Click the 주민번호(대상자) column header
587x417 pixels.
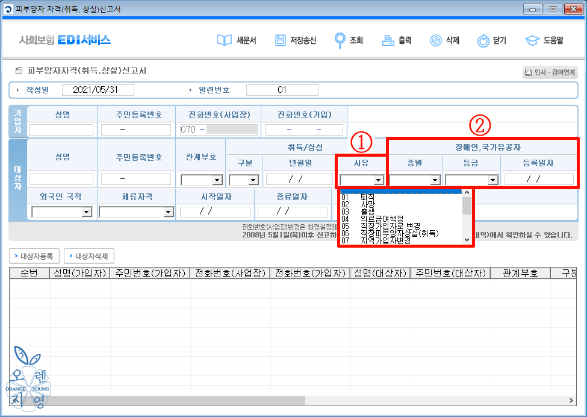click(x=451, y=273)
